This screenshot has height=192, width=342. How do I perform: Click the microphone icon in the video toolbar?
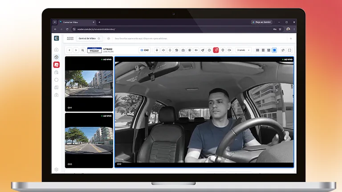(157, 50)
